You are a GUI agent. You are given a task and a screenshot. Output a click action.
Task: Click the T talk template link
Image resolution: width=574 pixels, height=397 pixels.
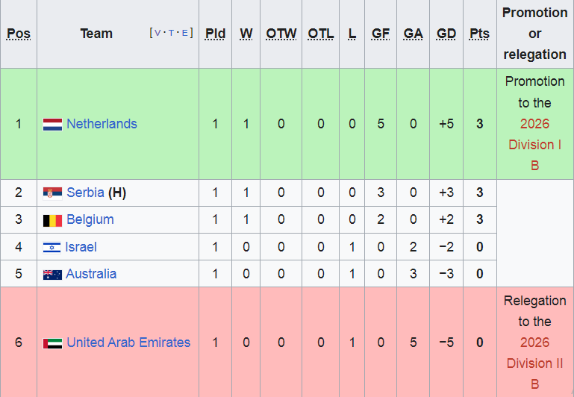point(172,33)
